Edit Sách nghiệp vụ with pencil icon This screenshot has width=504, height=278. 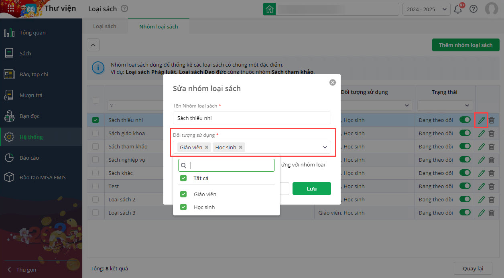(481, 160)
